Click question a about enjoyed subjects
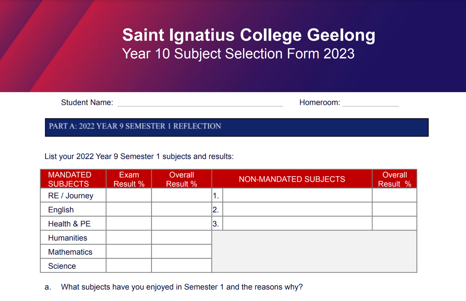Screen dimensions: 466x301 click(181, 287)
